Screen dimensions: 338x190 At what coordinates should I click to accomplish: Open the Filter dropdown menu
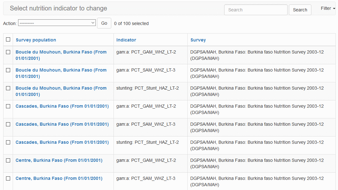[x=328, y=9]
